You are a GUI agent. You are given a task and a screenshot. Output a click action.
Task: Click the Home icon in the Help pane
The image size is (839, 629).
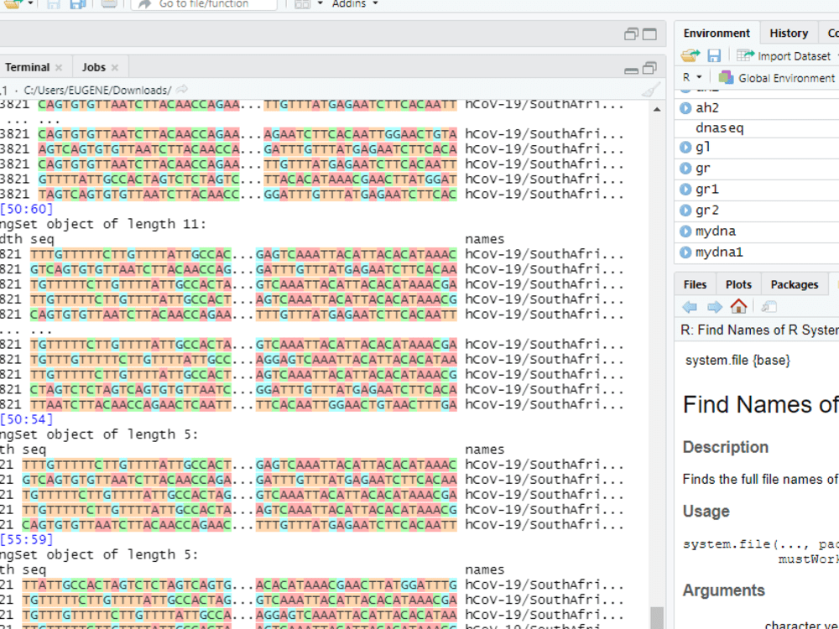click(x=738, y=307)
